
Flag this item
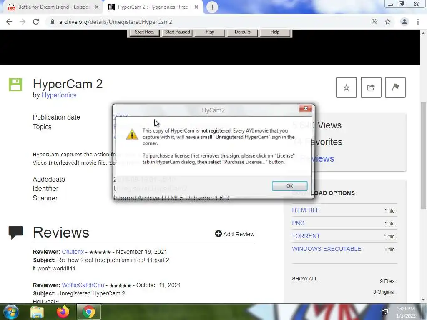tap(395, 87)
